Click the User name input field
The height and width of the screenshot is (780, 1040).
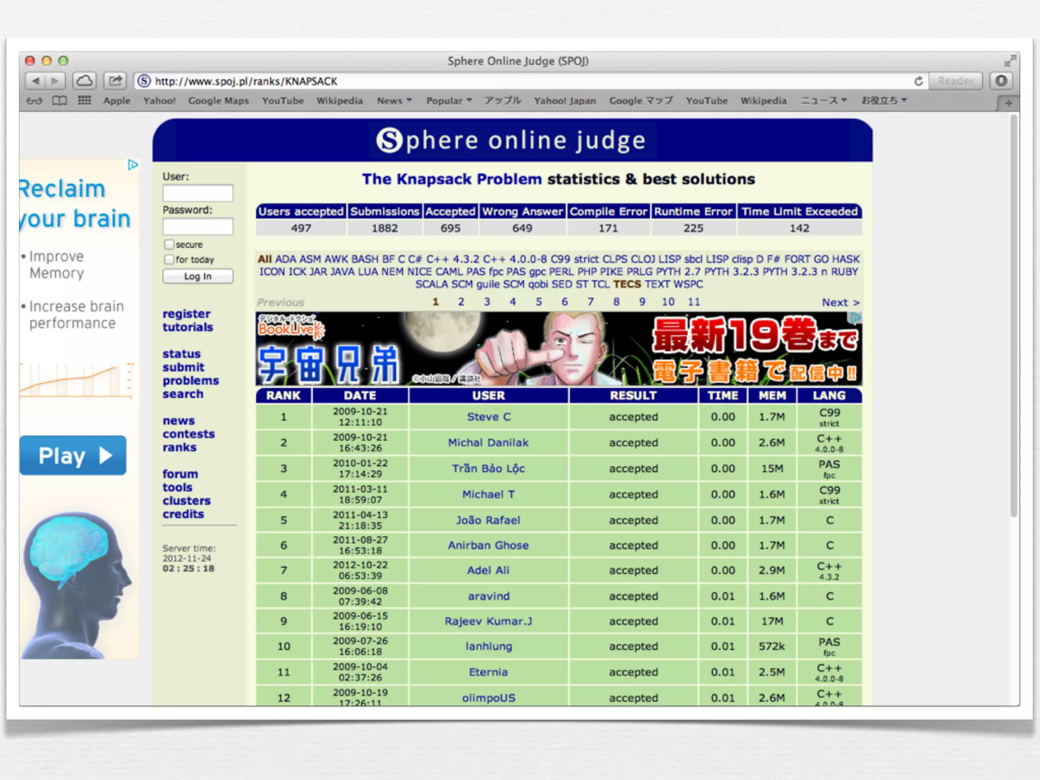click(198, 193)
